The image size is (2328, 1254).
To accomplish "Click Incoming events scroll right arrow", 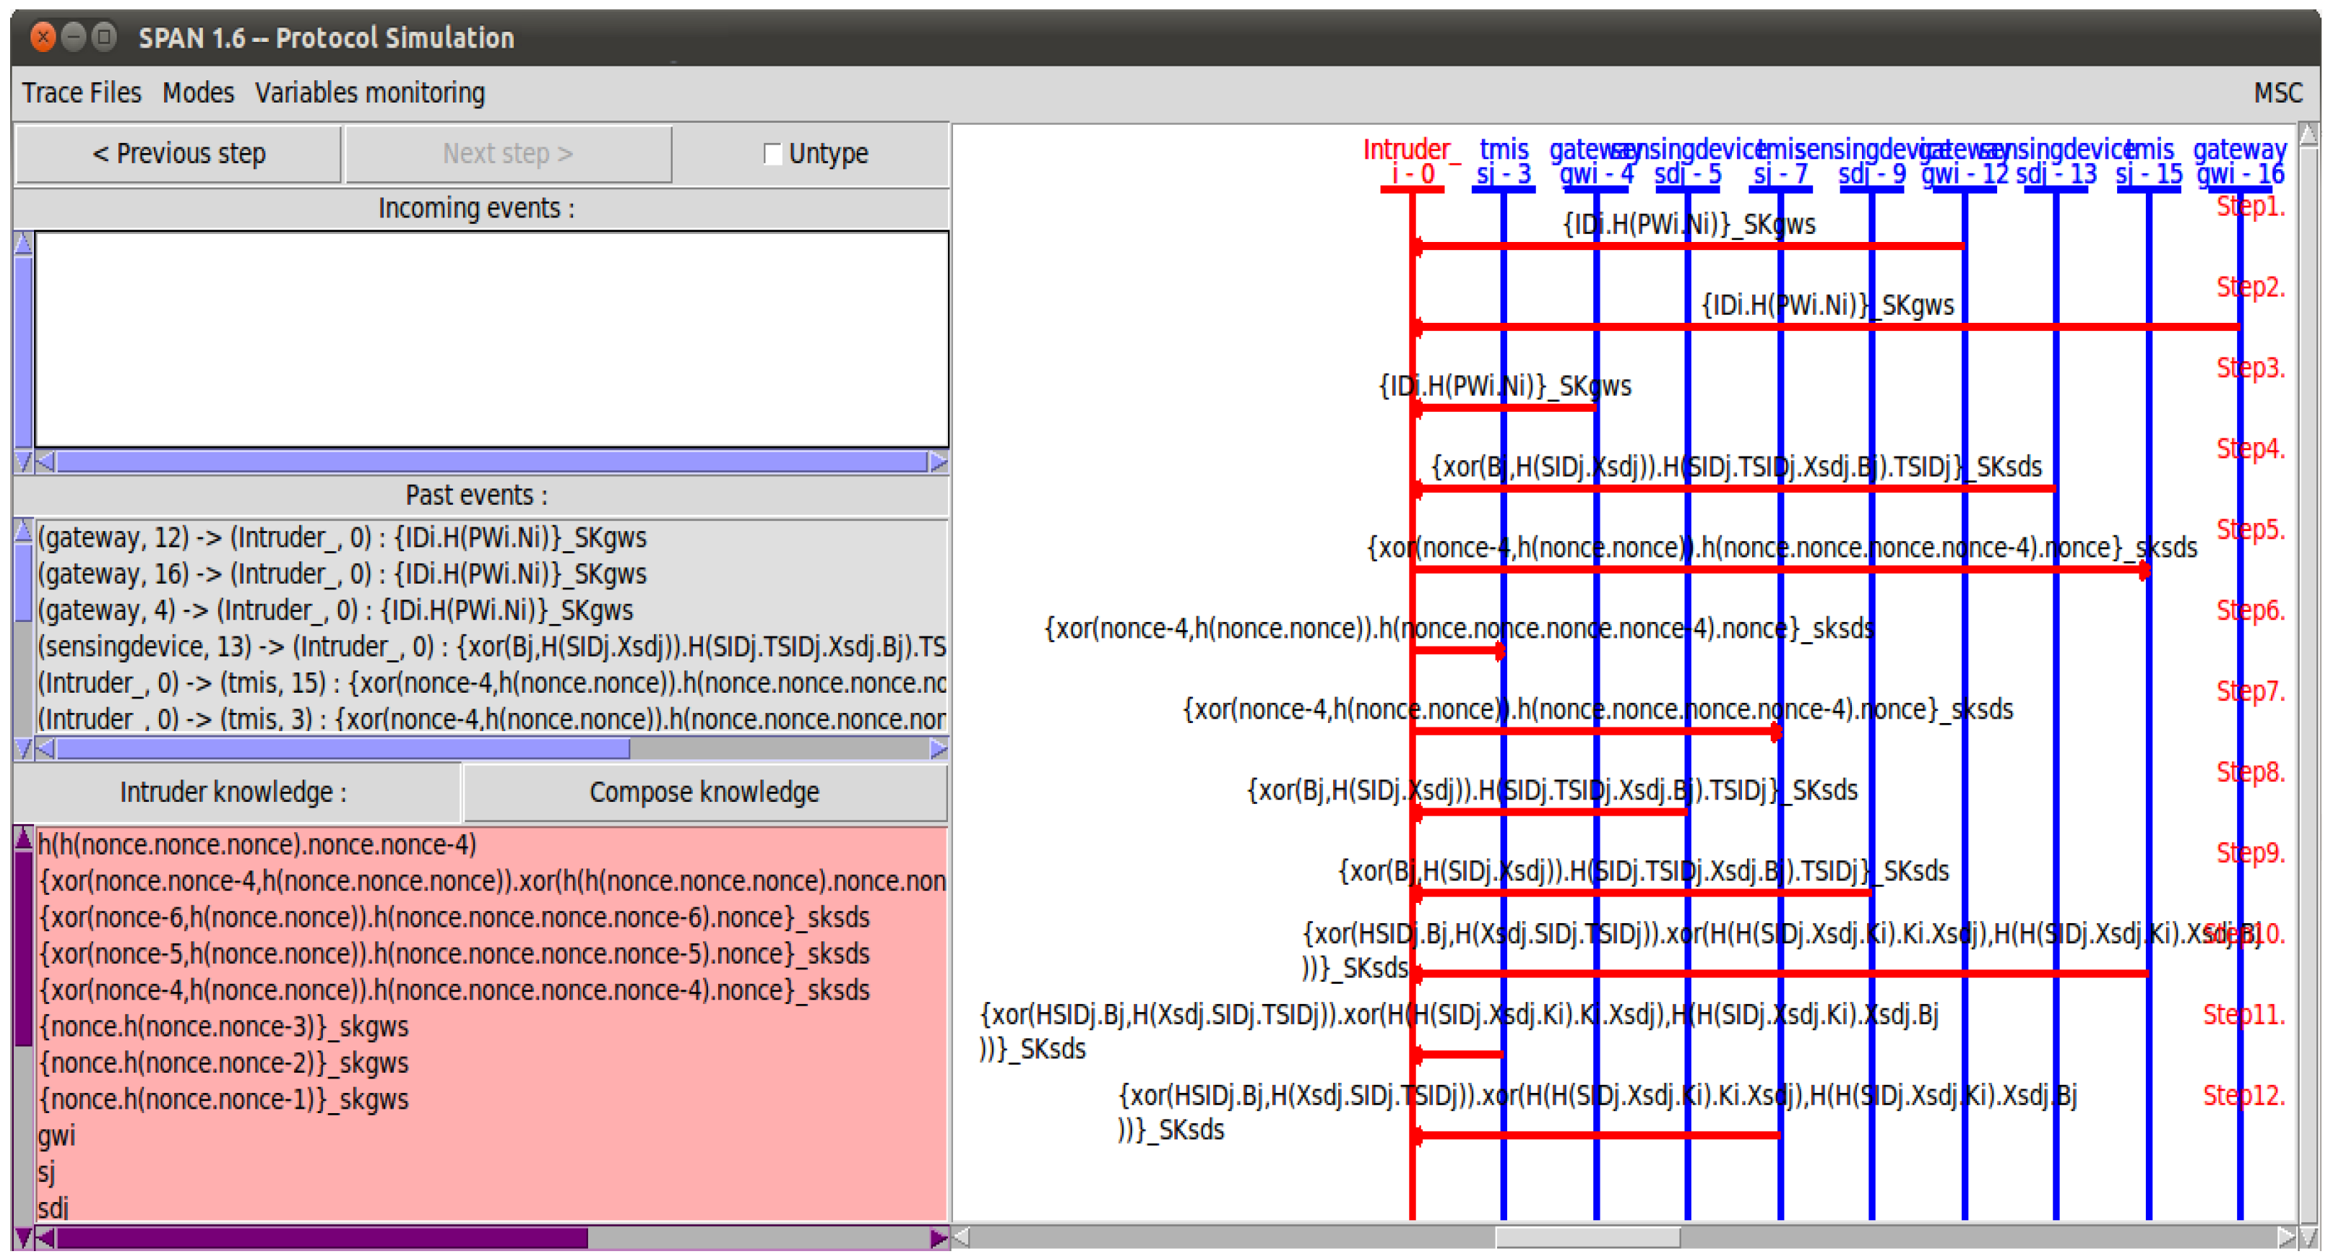I will tap(939, 462).
